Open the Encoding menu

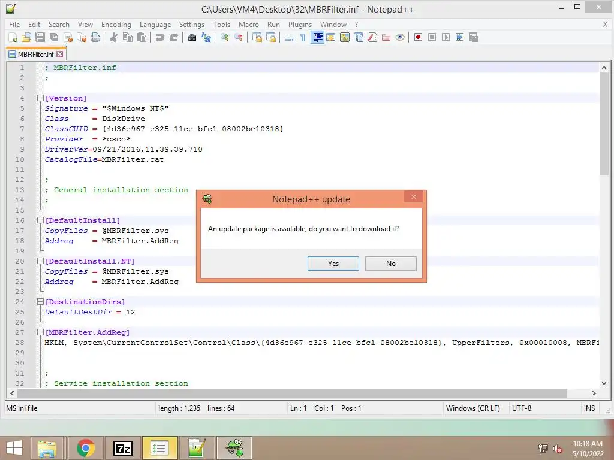pos(116,24)
